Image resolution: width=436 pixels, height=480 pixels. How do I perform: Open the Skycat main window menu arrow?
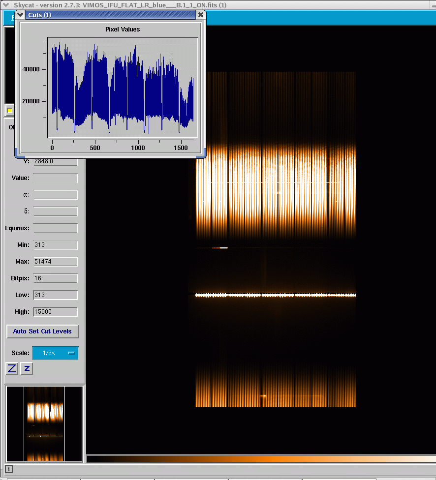click(6, 4)
